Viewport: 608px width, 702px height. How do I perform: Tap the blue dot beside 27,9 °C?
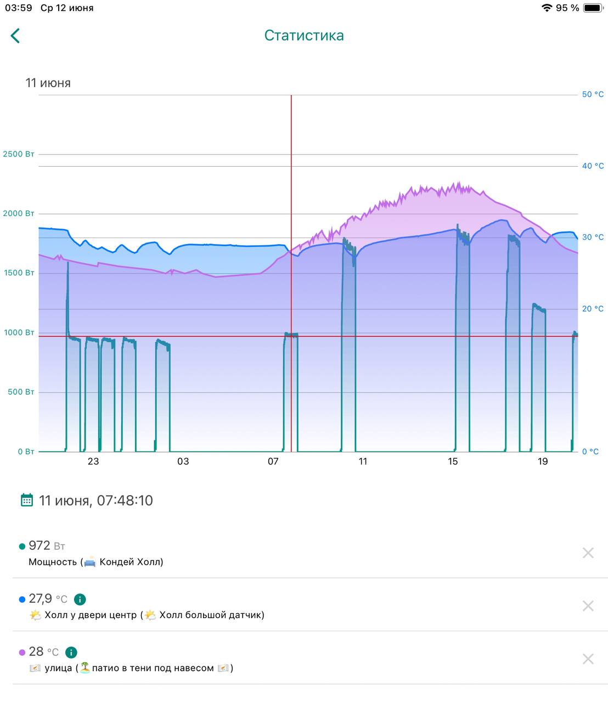(x=22, y=599)
